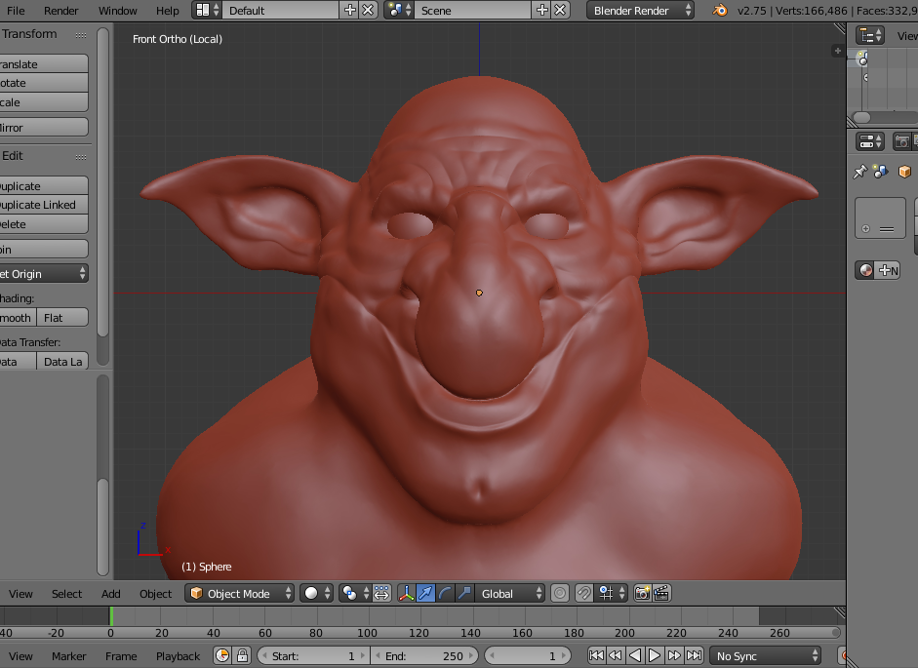Click the Flat shading button
Viewport: 918px width, 668px height.
pyautogui.click(x=62, y=318)
